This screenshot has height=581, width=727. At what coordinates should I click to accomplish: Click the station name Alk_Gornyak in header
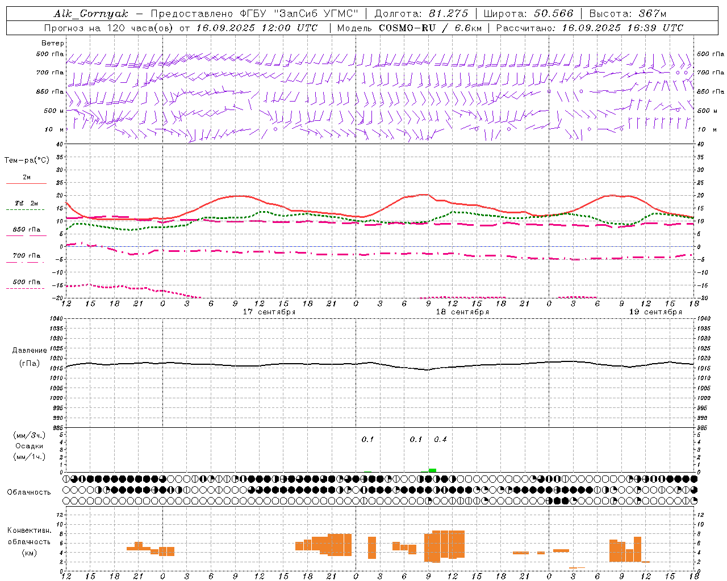tap(91, 14)
